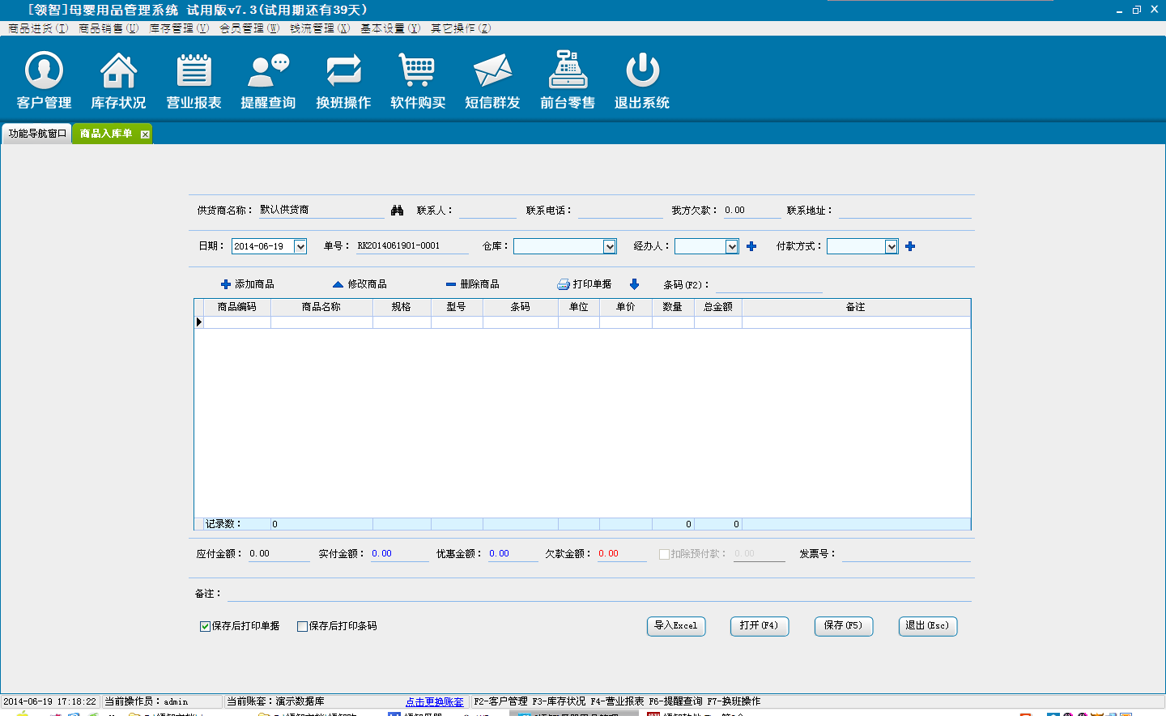1166x716 pixels.
Task: Enable 保存后打印条码 checkbox
Action: pyautogui.click(x=302, y=626)
